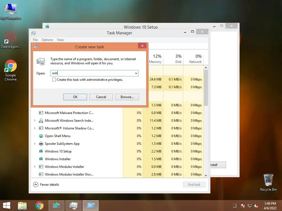282x211 pixels.
Task: Switch to Task Manager taskbar button
Action: [74, 206]
